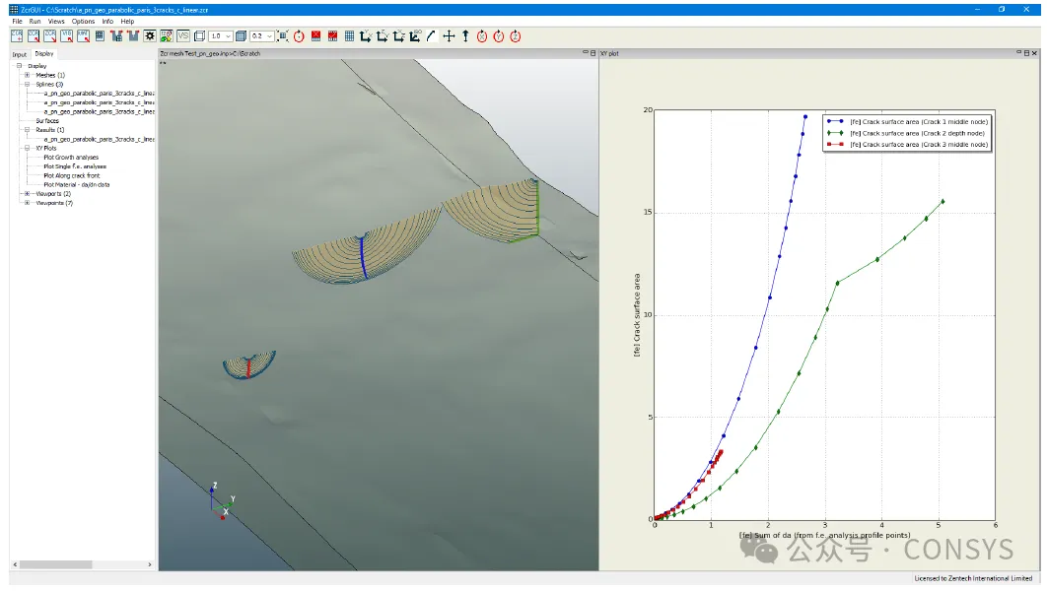Maximize the XY plot pane
This screenshot has width=1047, height=591.
[1027, 52]
